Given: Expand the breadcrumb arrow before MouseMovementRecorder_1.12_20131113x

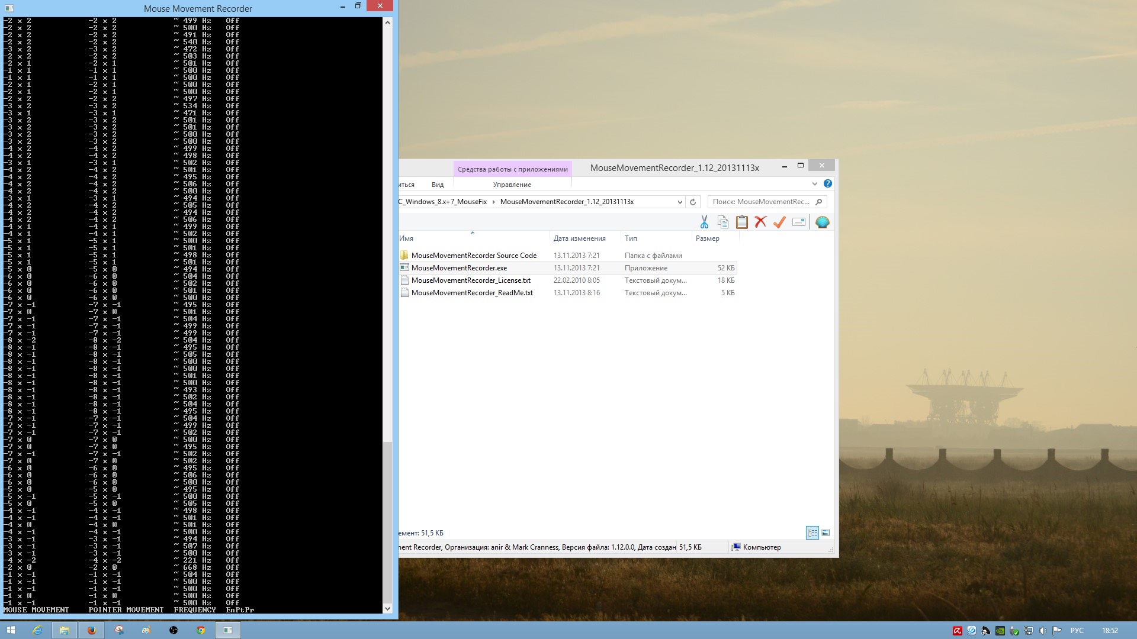Looking at the screenshot, I should click(x=494, y=202).
